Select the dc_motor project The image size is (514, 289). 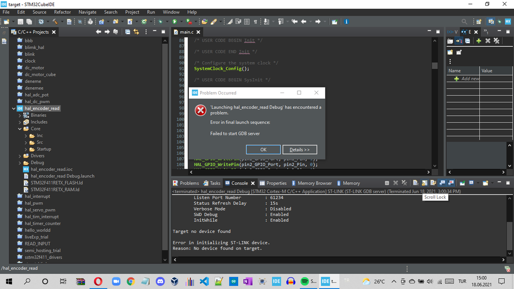[x=31, y=68]
